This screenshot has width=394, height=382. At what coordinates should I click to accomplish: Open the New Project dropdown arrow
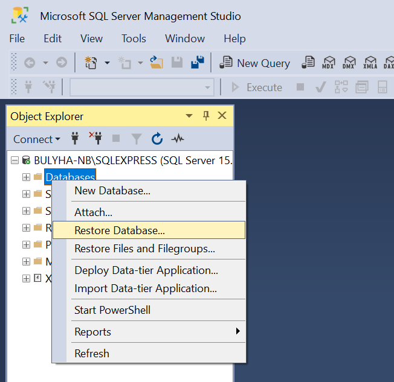108,63
